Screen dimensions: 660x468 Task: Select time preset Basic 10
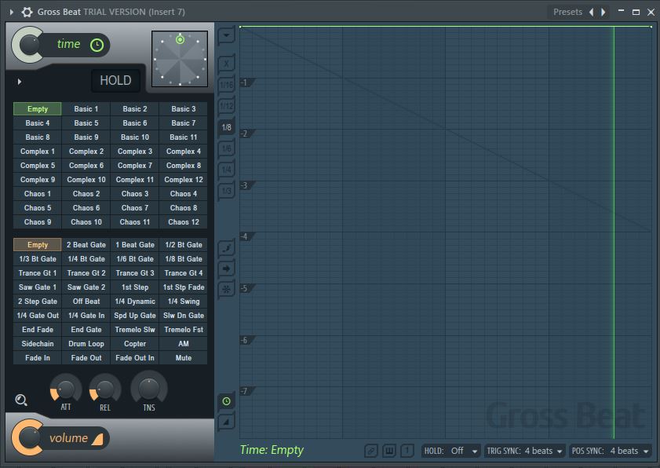[x=135, y=137]
